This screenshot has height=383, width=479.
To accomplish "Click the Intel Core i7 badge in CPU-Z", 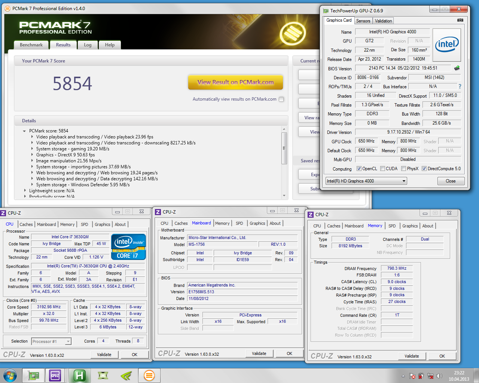I will (x=128, y=247).
